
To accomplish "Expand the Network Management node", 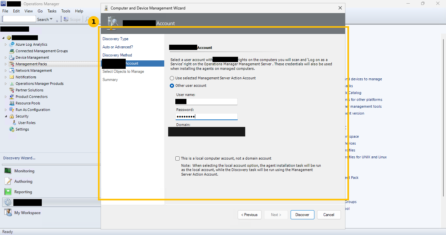I will (6, 70).
